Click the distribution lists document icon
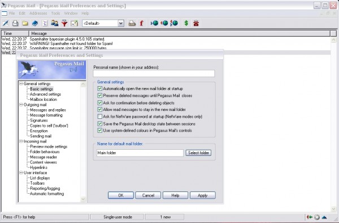339x223 pixels. [x=45, y=23]
